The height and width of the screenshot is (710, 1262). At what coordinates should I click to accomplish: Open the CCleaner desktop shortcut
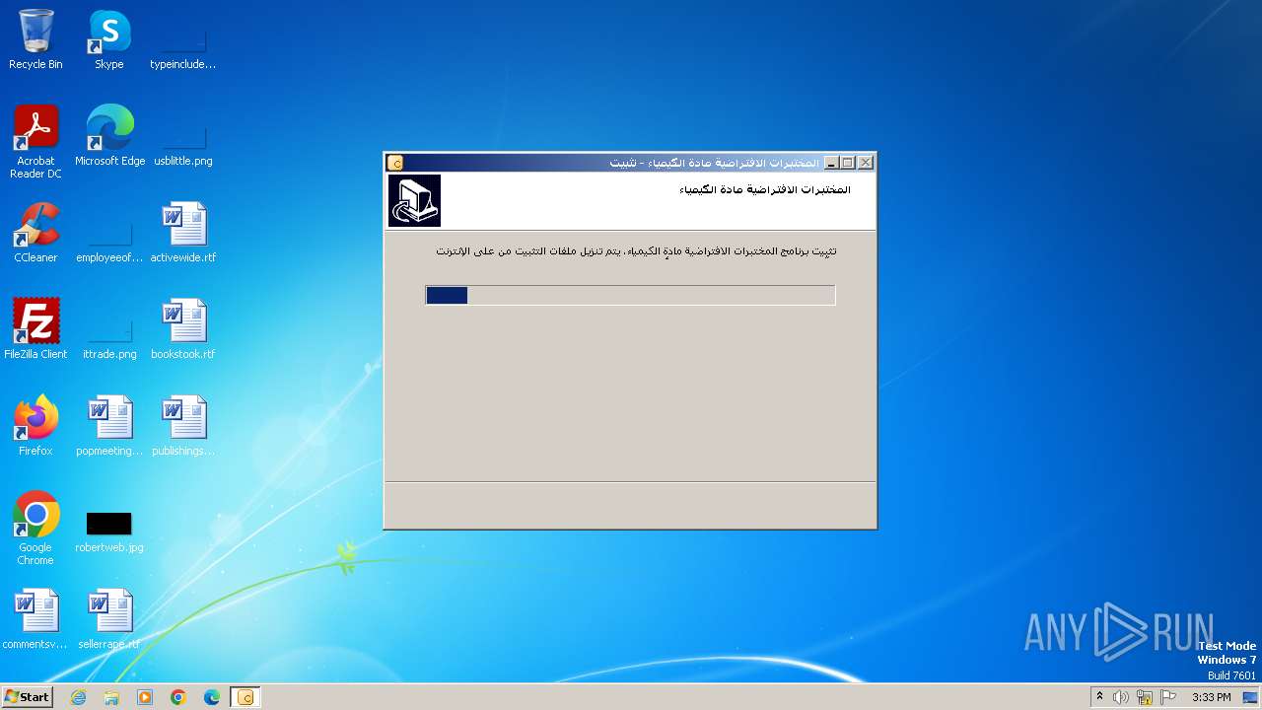pos(35,233)
